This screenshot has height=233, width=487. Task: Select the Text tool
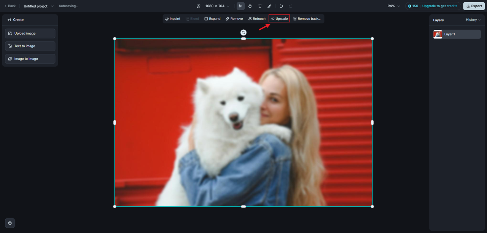(x=260, y=6)
